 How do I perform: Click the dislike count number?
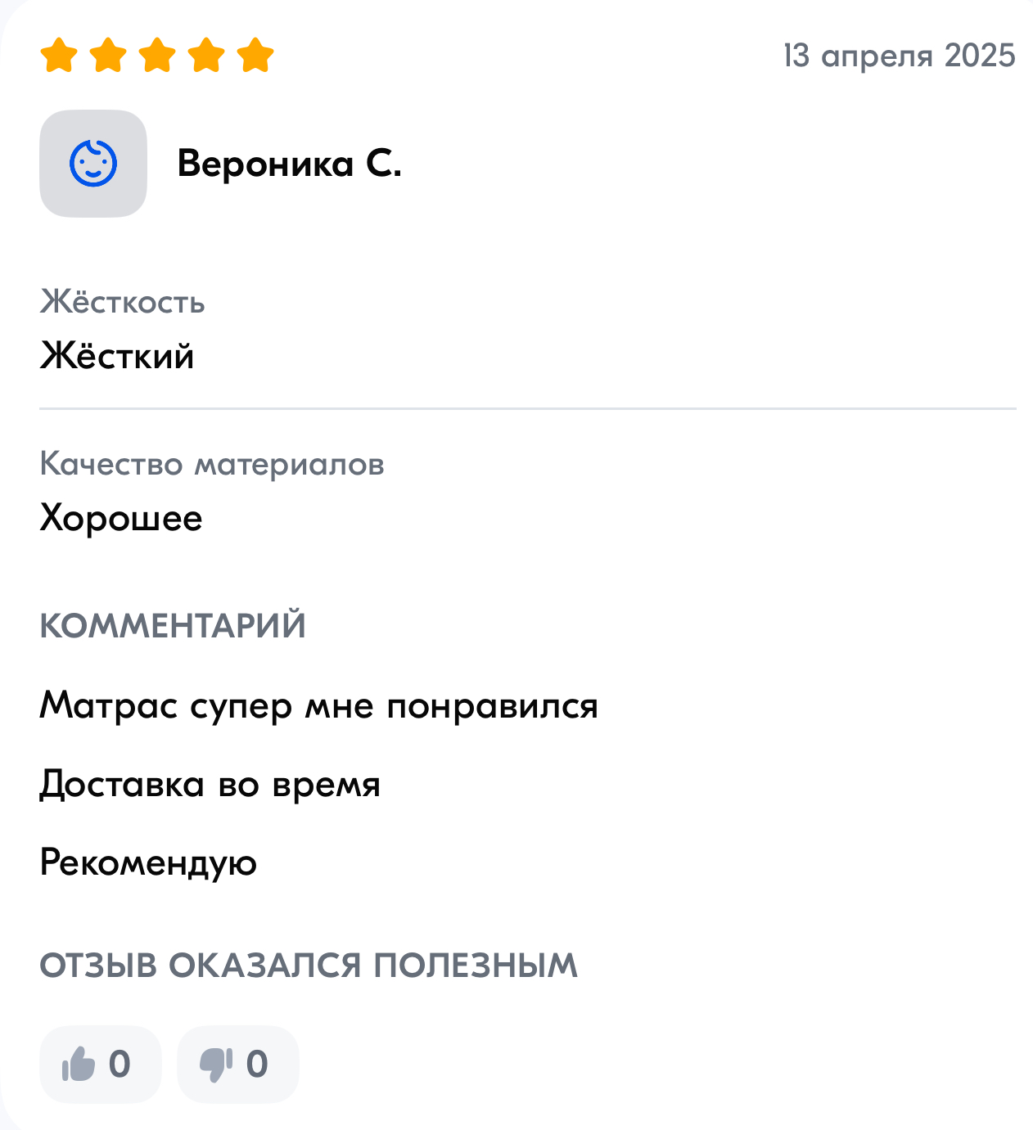[257, 1064]
